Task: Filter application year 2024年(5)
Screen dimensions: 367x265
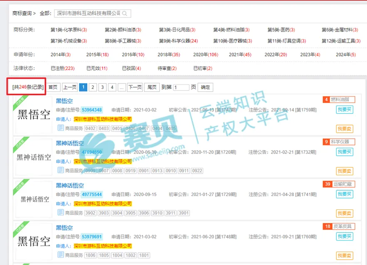Action: (x=346, y=54)
